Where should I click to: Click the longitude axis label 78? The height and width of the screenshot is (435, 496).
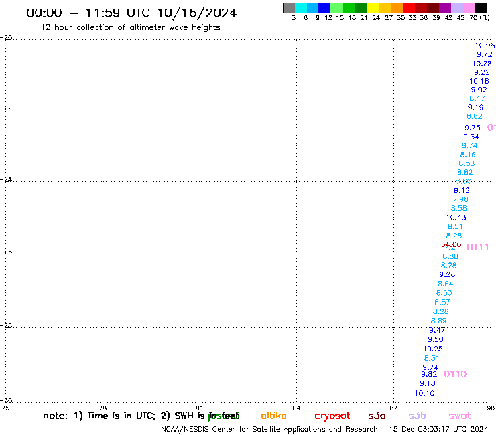[x=102, y=408]
